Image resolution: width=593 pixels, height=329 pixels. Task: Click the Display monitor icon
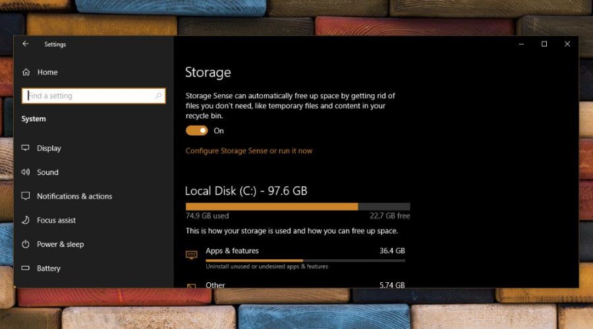point(26,149)
